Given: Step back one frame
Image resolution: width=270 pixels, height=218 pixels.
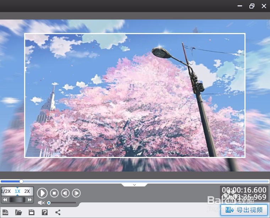Looking at the screenshot, I should 65,193.
